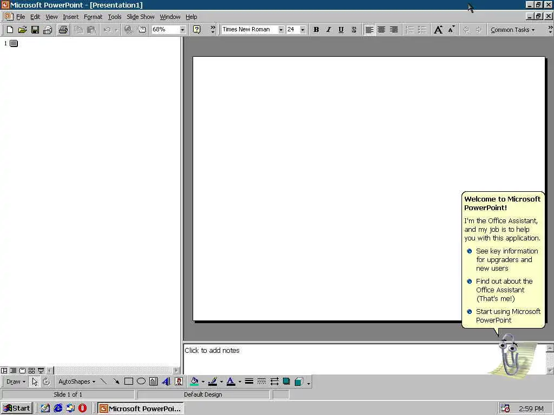Click the Insert Clip Art icon
The image size is (554, 415).
click(x=179, y=381)
